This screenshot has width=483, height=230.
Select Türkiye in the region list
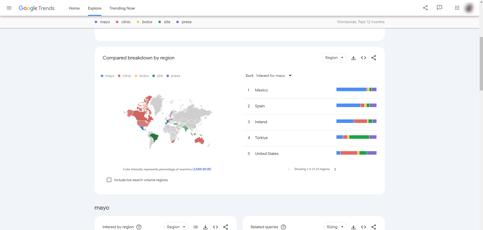261,138
